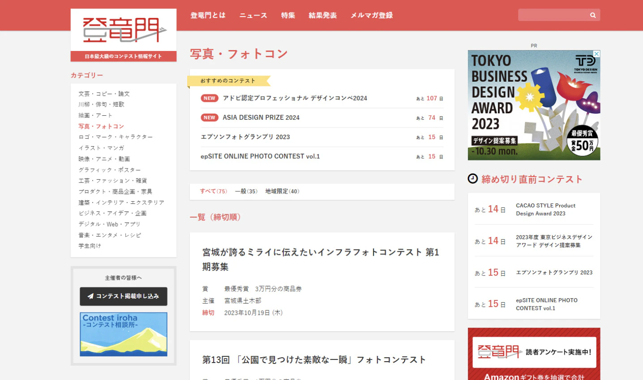Open 映像・アニメ・動画 category
The height and width of the screenshot is (380, 643).
click(104, 159)
